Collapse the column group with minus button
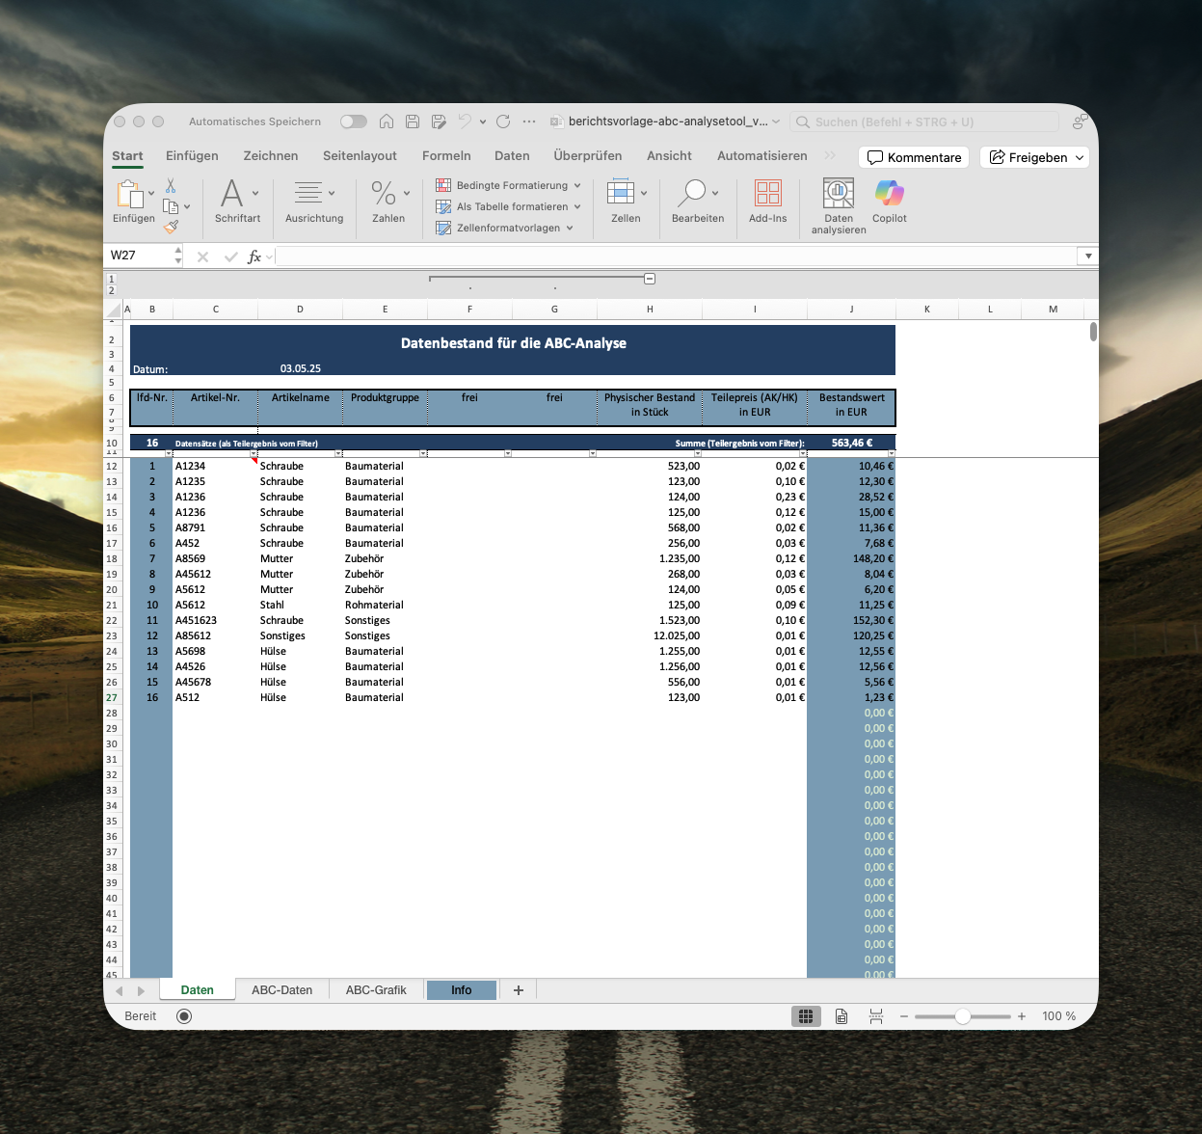 650,279
